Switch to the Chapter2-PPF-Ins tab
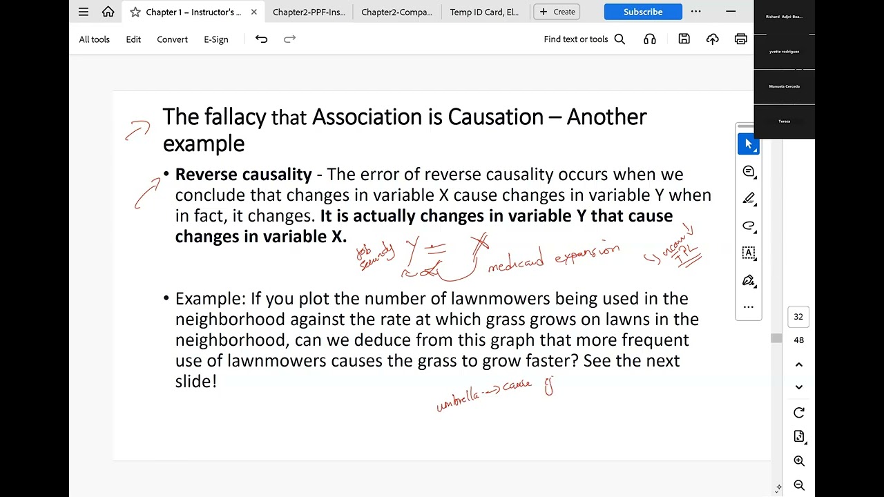This screenshot has height=497, width=884. tap(309, 12)
